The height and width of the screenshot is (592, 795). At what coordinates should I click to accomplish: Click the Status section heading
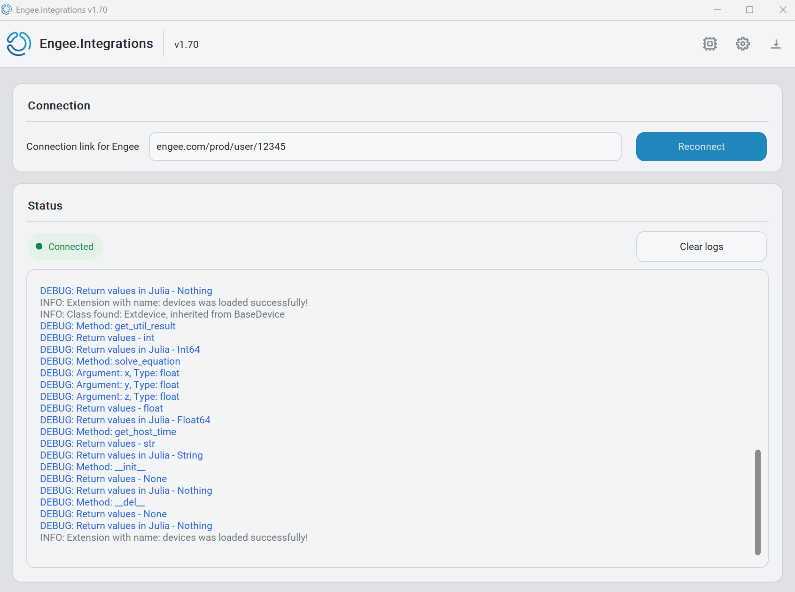pyautogui.click(x=45, y=206)
